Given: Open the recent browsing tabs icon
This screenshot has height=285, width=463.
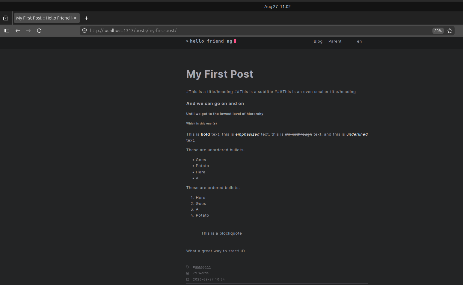Looking at the screenshot, I should (x=6, y=18).
